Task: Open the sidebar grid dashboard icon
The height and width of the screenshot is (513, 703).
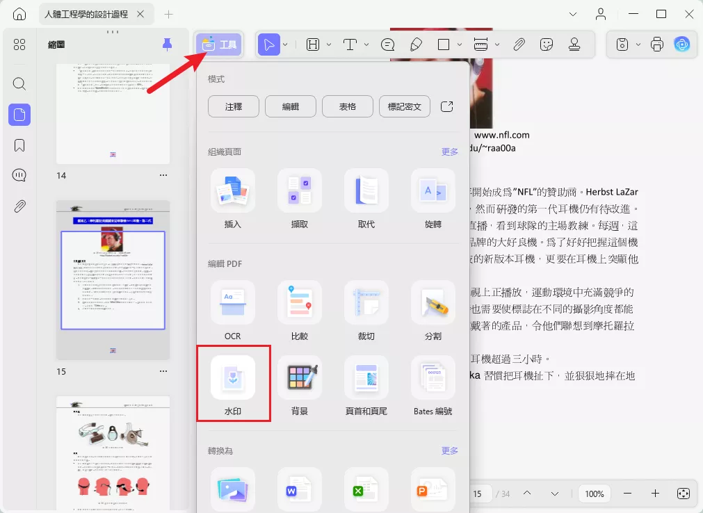Action: (x=19, y=44)
